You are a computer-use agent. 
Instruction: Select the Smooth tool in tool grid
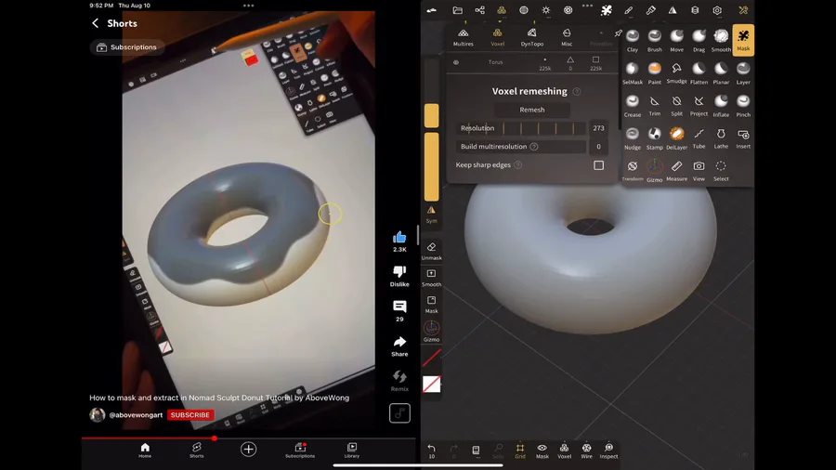721,40
